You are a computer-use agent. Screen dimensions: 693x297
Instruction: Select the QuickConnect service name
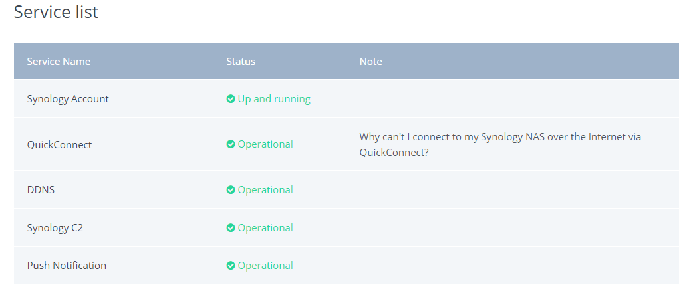click(x=59, y=144)
